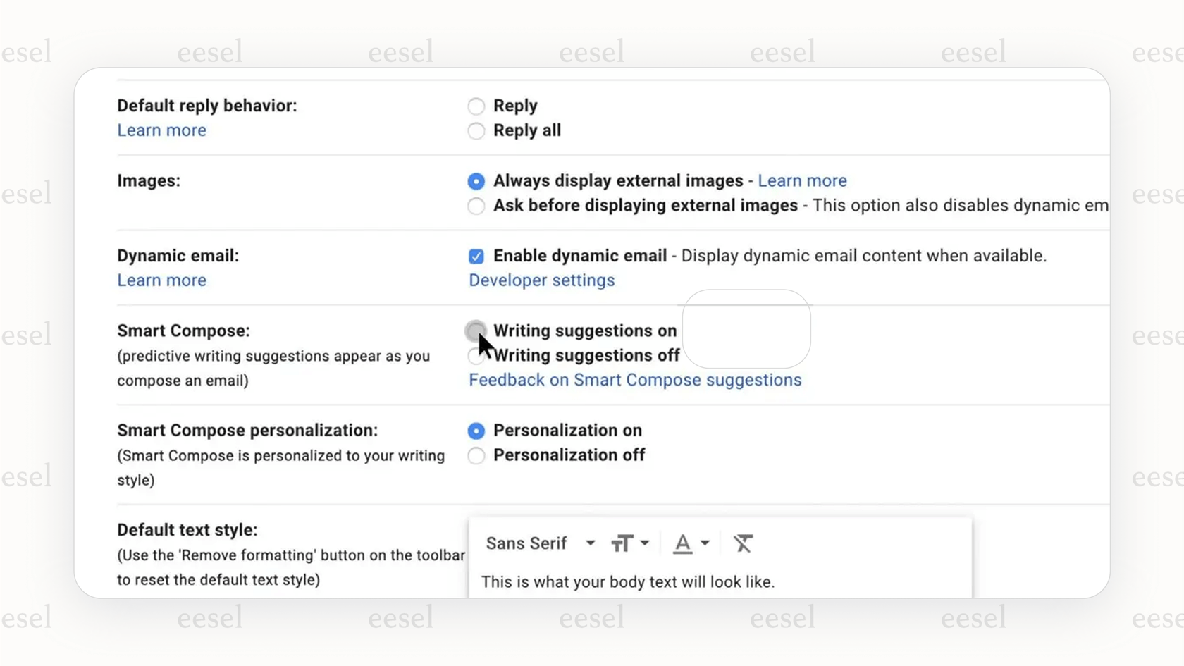Viewport: 1184px width, 666px height.
Task: Open Learn more next to external images
Action: [x=802, y=180]
